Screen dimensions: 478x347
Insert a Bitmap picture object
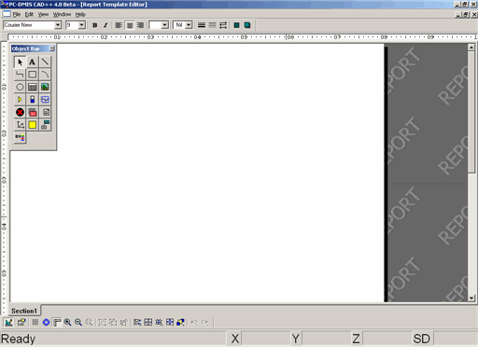45,87
